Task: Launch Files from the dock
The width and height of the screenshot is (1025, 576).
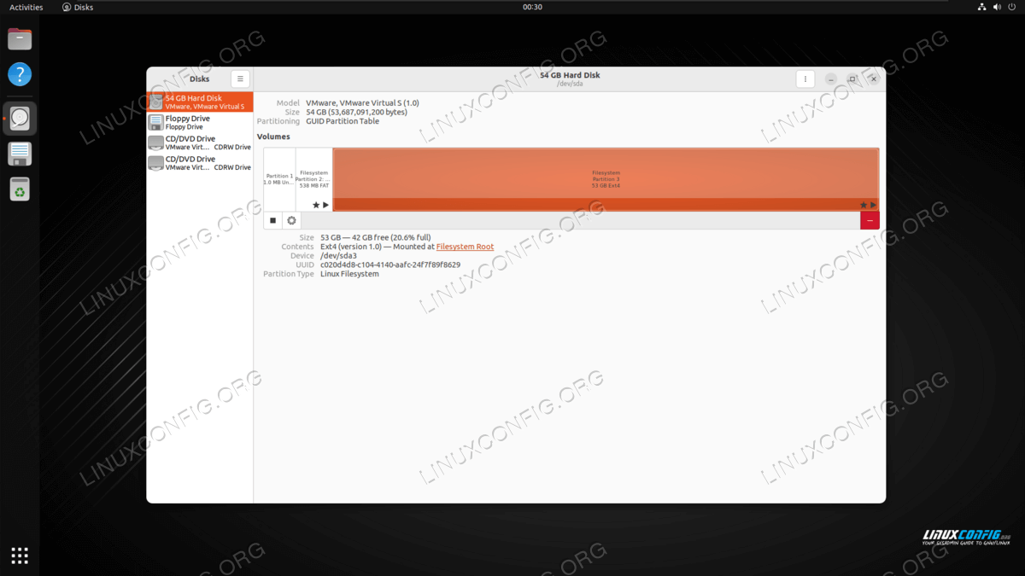Action: 20,38
